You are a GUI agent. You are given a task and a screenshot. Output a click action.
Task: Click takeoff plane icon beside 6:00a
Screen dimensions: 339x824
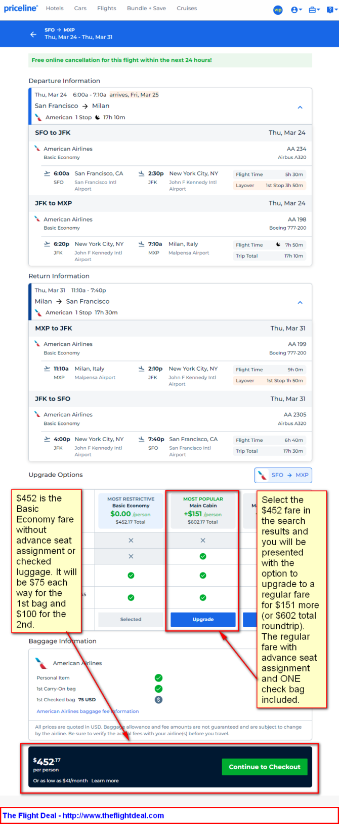click(47, 173)
